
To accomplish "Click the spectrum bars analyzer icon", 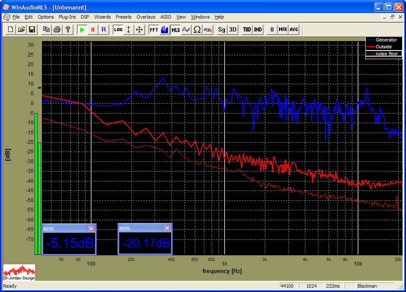I will (165, 29).
